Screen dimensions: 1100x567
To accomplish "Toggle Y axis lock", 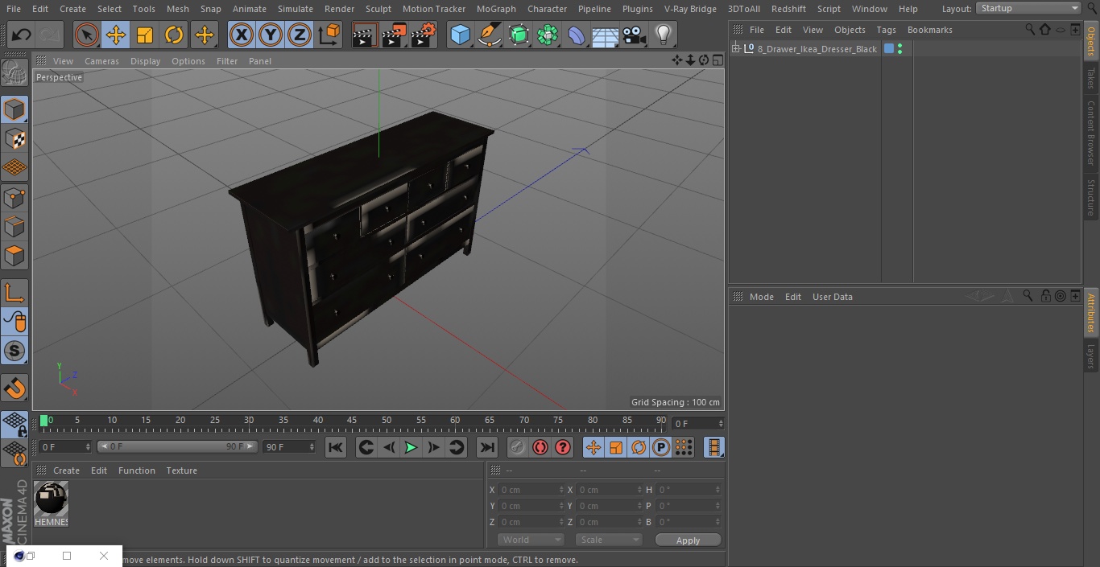I will [271, 35].
